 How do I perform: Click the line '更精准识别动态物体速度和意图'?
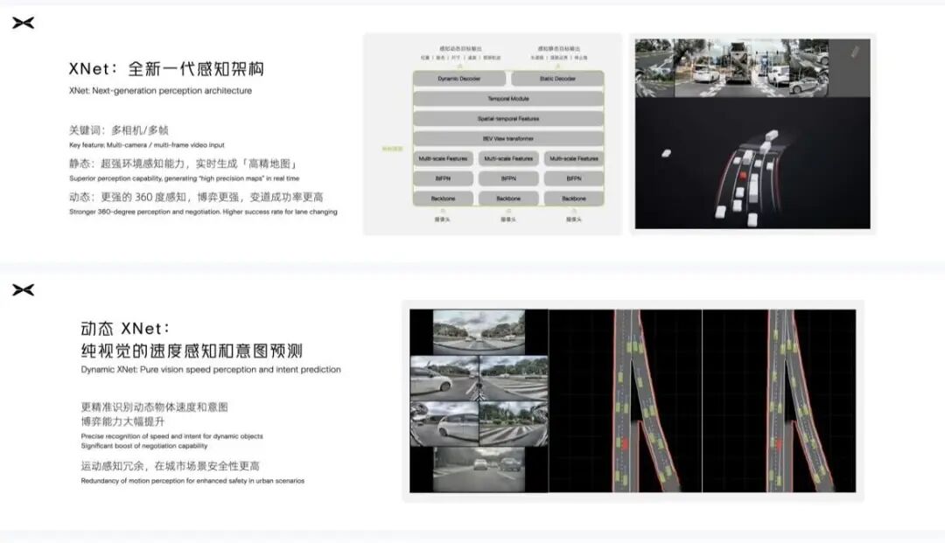[x=154, y=407]
